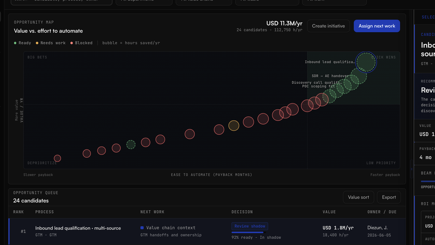
Task: Click the 'QUICK WINS' quadrant label
Action: [x=383, y=57]
